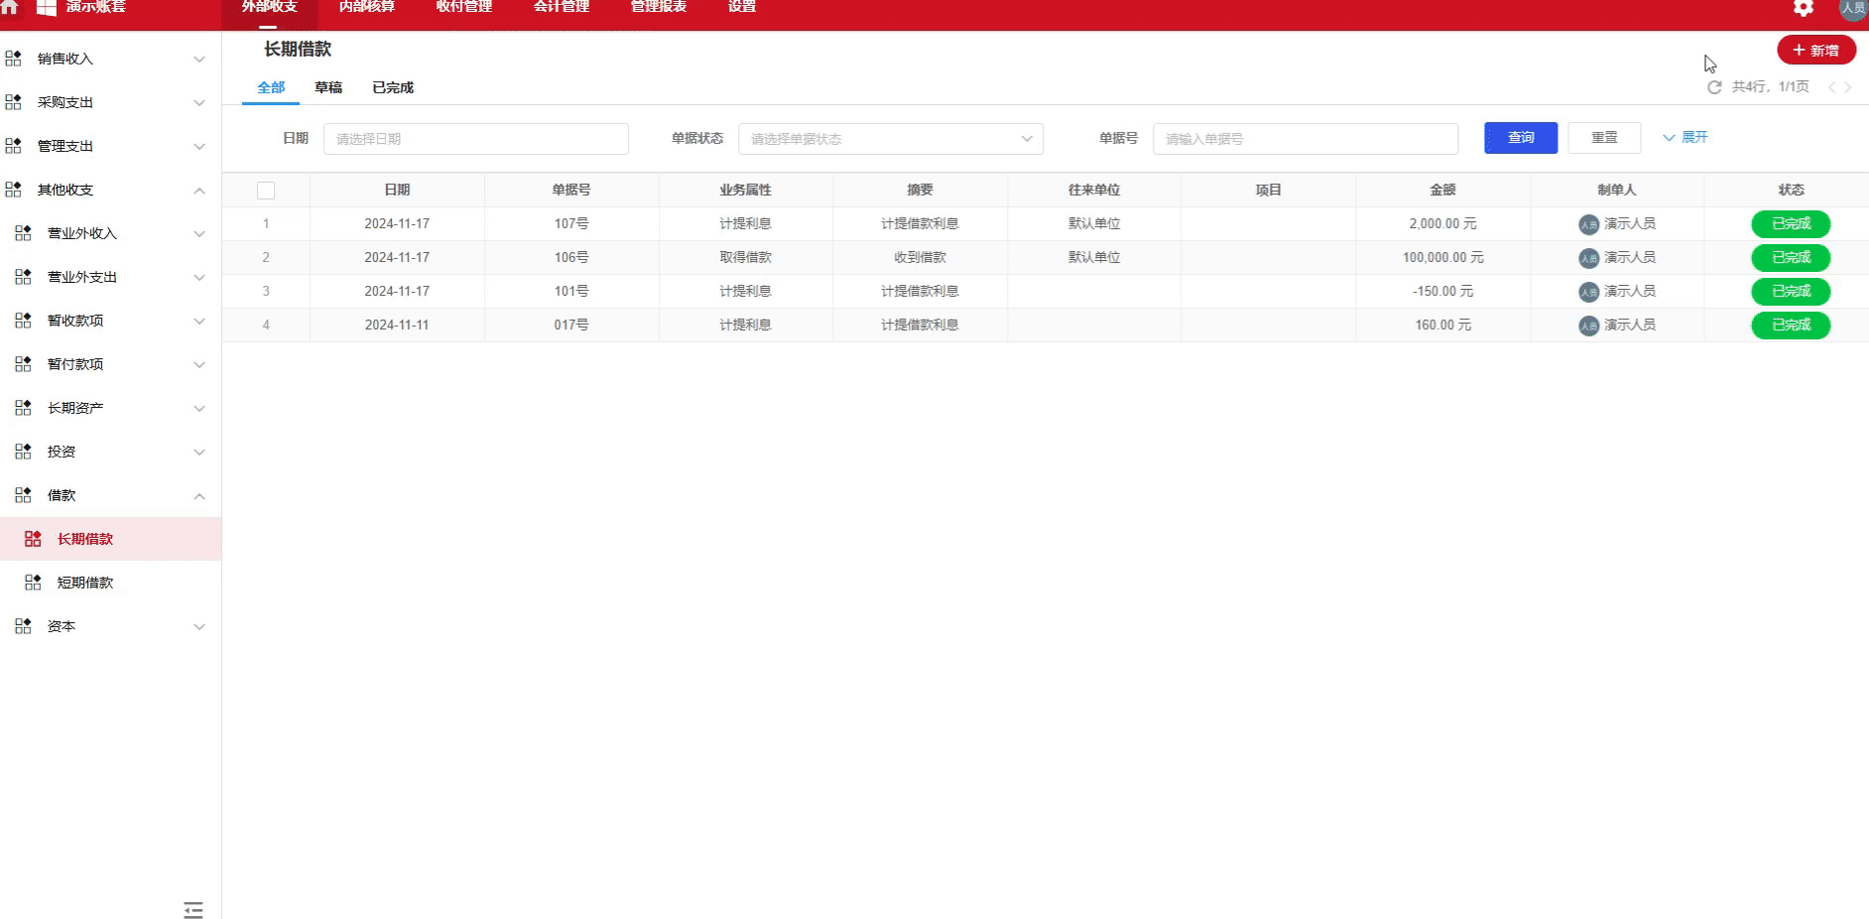Collapse the 借款 sidebar section
This screenshot has height=919, width=1869.
[x=199, y=496]
